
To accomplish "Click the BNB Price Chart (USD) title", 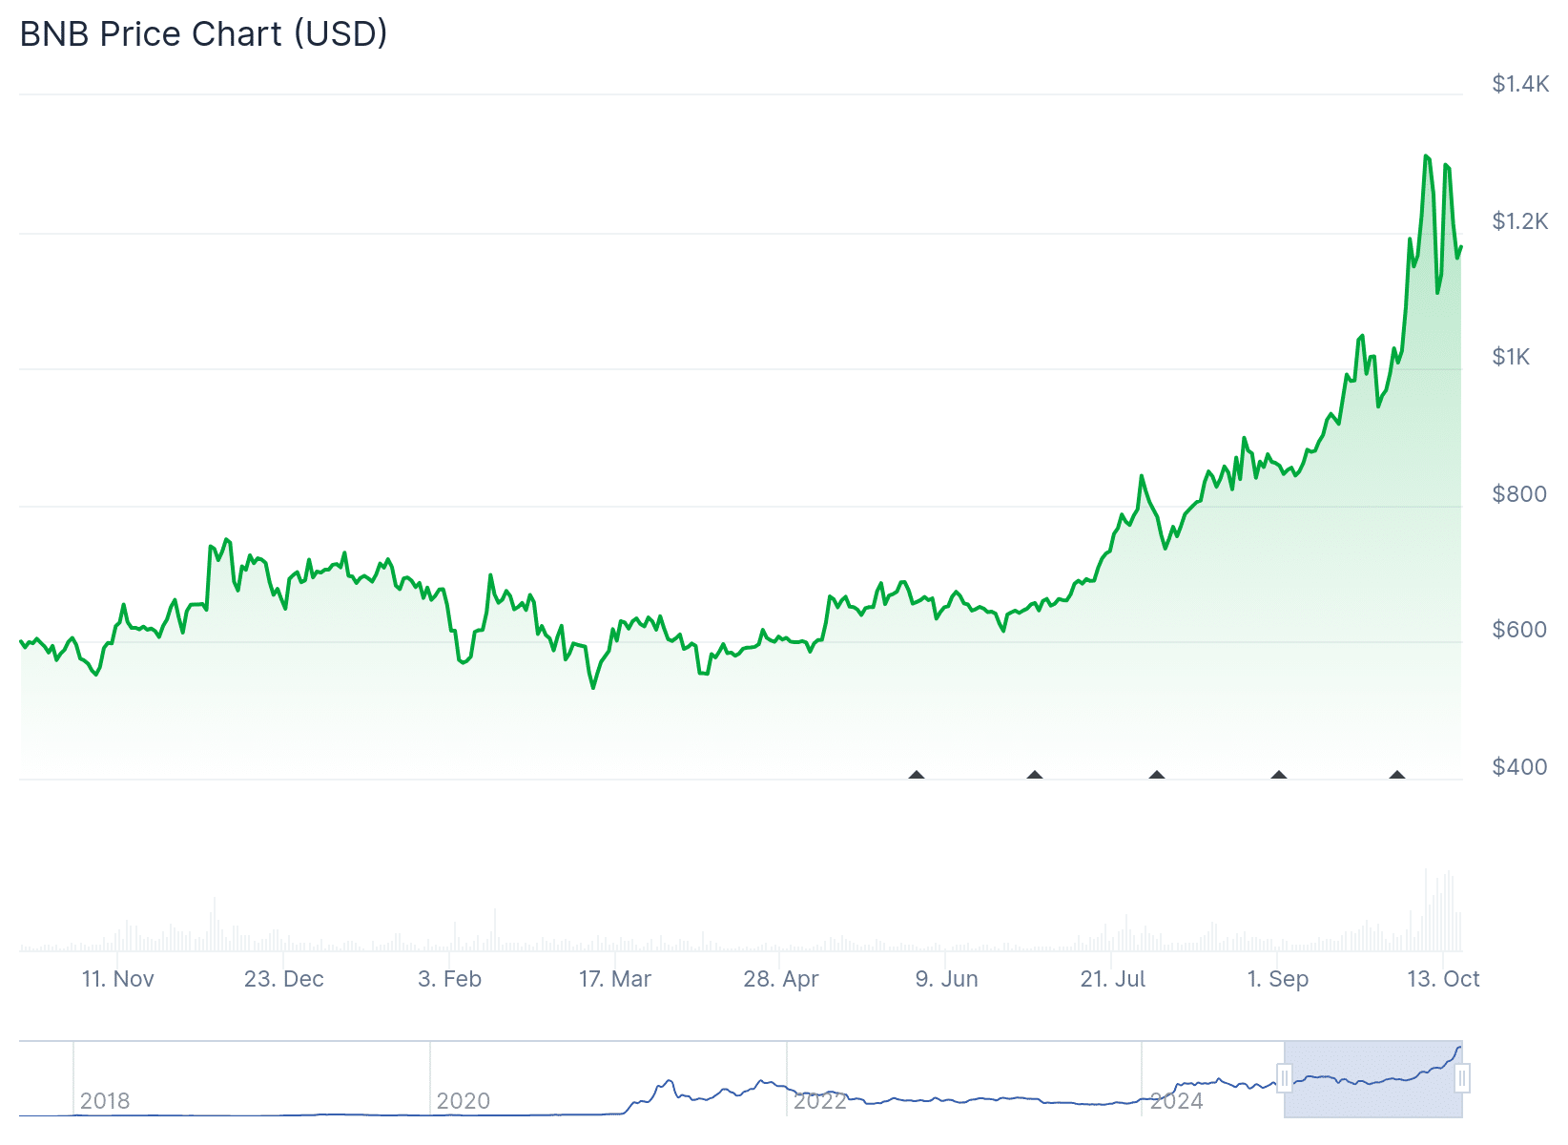I will pos(204,34).
